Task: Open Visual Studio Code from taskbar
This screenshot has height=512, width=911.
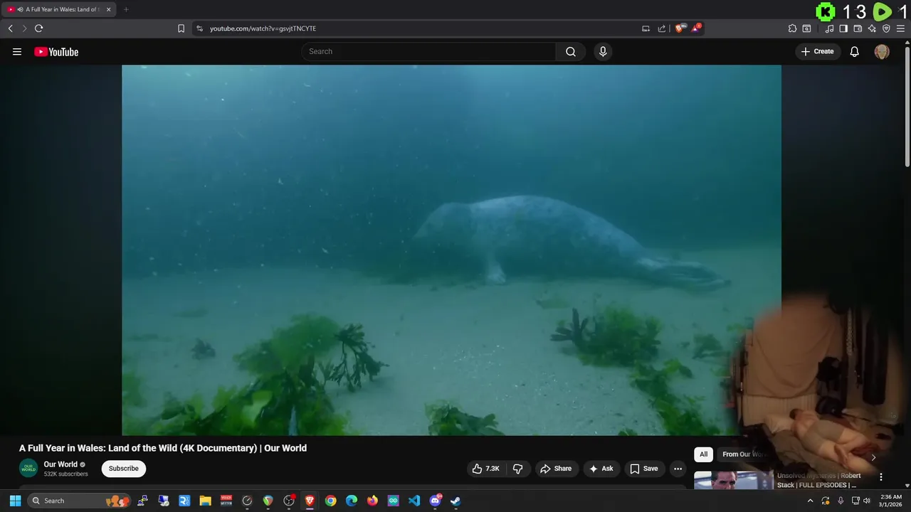Action: [414, 501]
